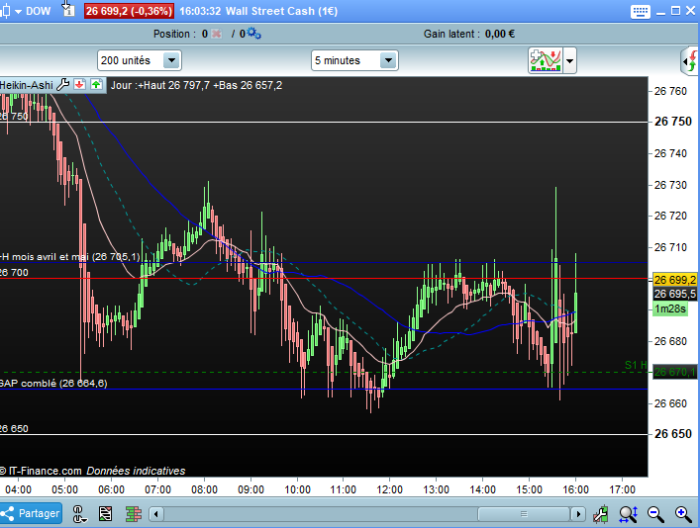
Task: Open the order book ladder icon
Action: 133,514
